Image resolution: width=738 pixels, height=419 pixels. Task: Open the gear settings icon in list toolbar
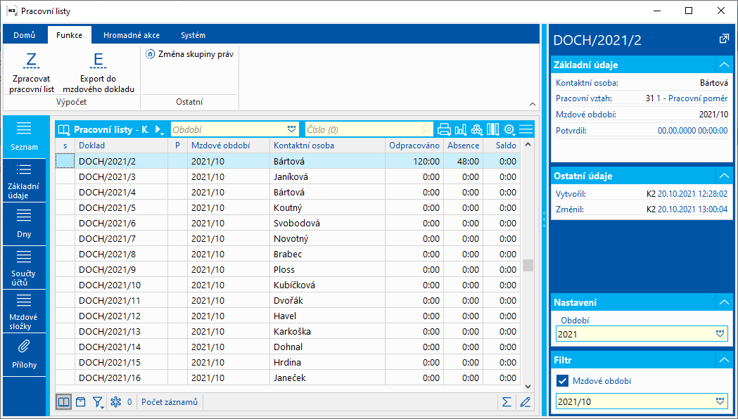click(509, 129)
